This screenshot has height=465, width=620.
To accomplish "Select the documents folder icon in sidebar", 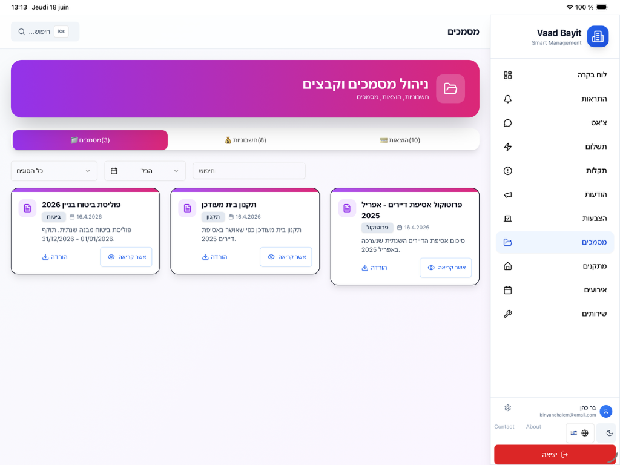I will coord(508,242).
